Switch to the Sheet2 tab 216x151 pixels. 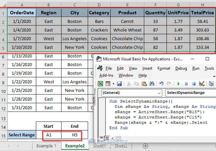(121, 146)
